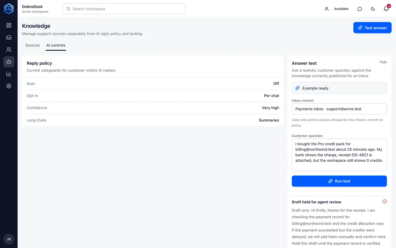Open the inbox tray icon in sidebar
This screenshot has height=248, width=396.
tap(9, 38)
